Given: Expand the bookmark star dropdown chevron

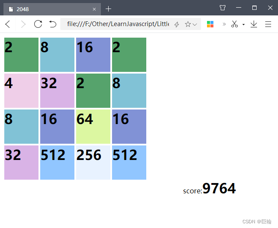Looking at the screenshot, I should click(x=195, y=24).
